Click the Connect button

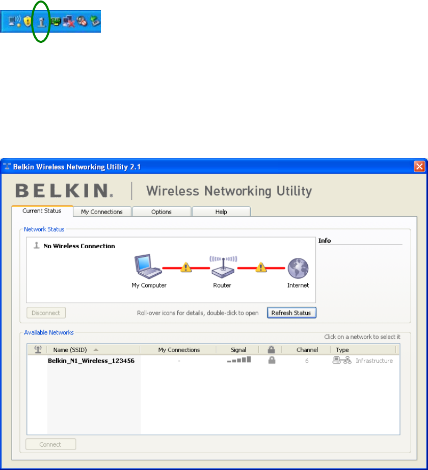50,444
